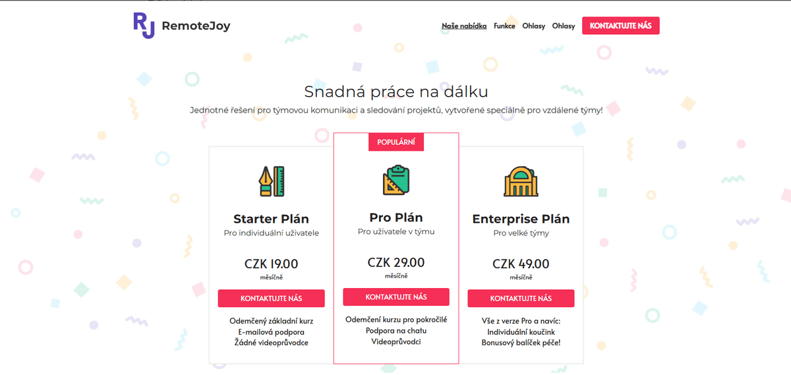Image resolution: width=791 pixels, height=375 pixels.
Task: Click the Snadná práce na dálku heading
Action: (x=395, y=91)
